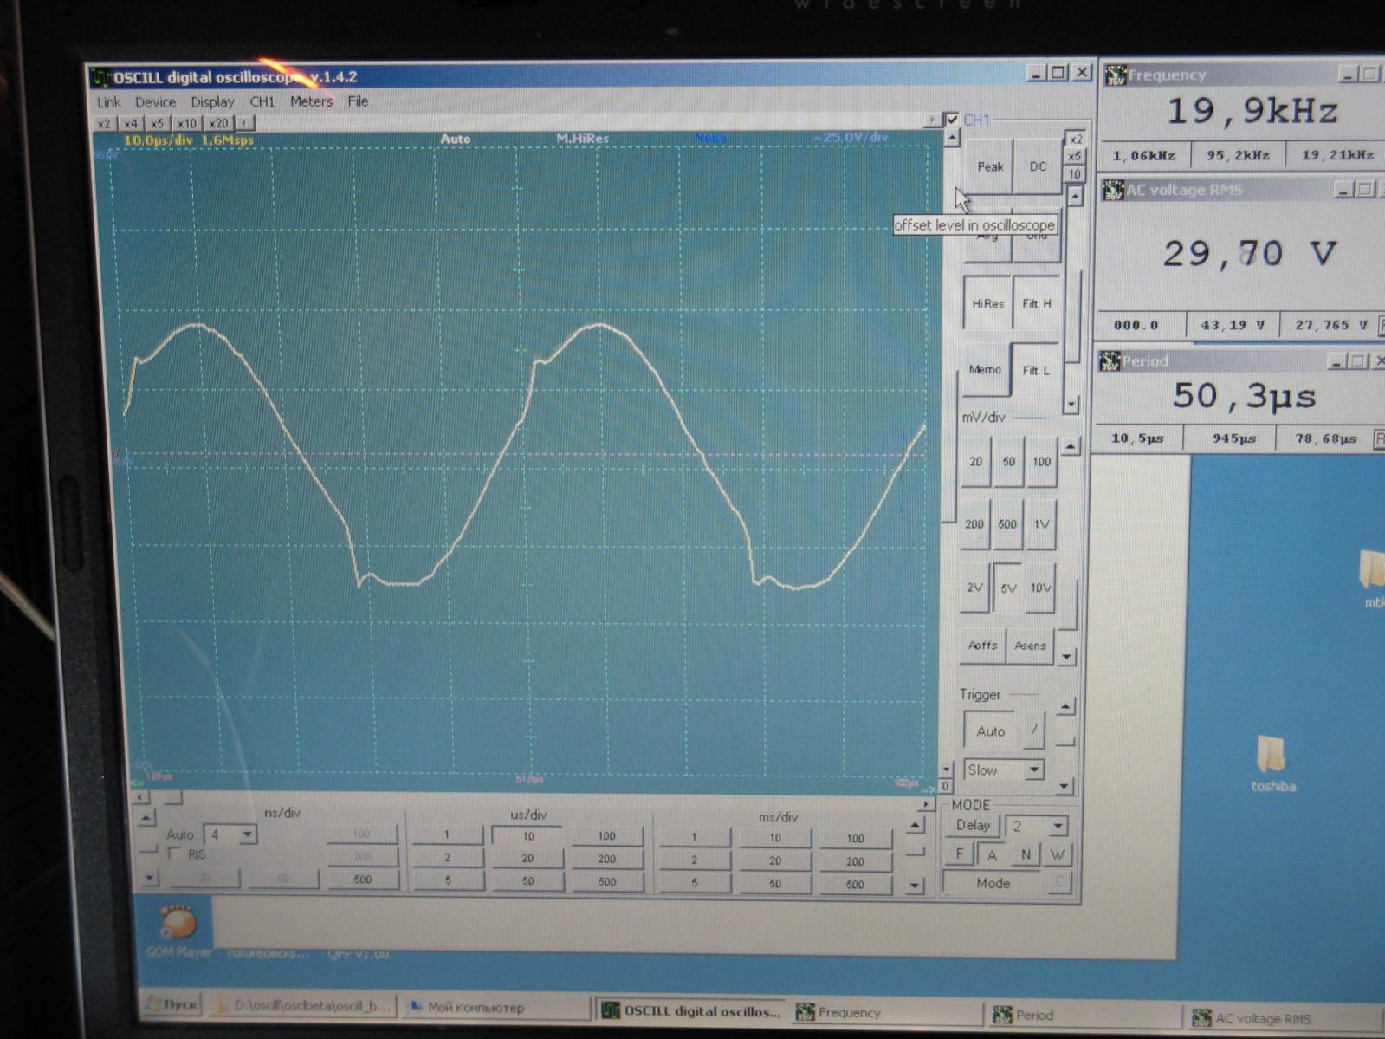Screen dimensions: 1385x1039
Task: Click trigger level down arrow
Action: pyautogui.click(x=1065, y=786)
